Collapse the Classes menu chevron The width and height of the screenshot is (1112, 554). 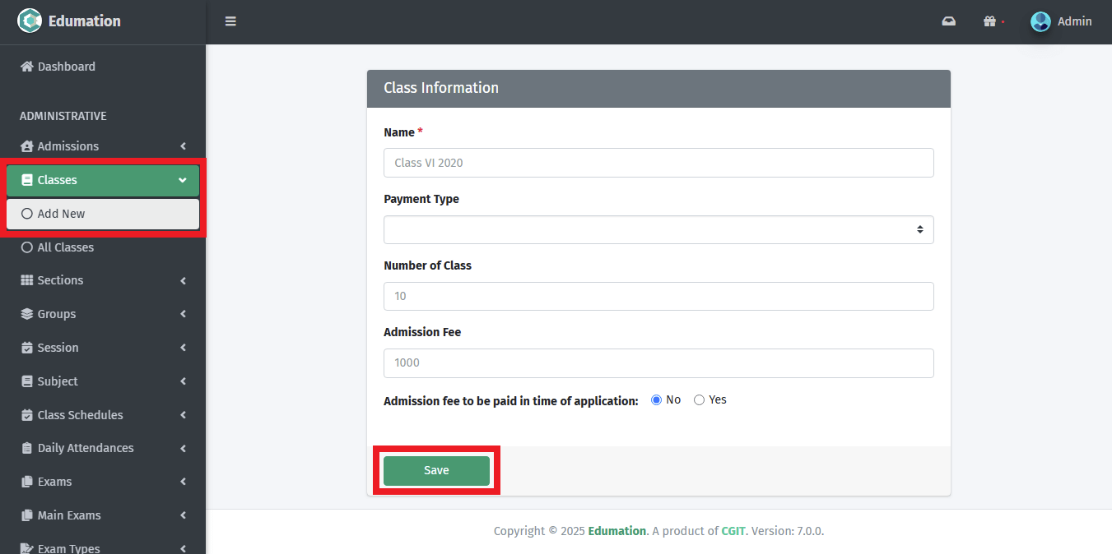coord(183,181)
